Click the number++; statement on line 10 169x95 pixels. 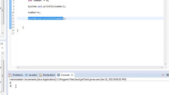point(34,12)
